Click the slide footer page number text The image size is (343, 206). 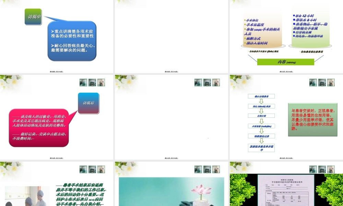56,71
